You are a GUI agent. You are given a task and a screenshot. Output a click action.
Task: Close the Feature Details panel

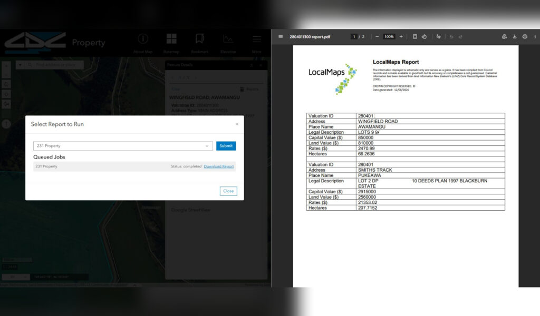[261, 65]
